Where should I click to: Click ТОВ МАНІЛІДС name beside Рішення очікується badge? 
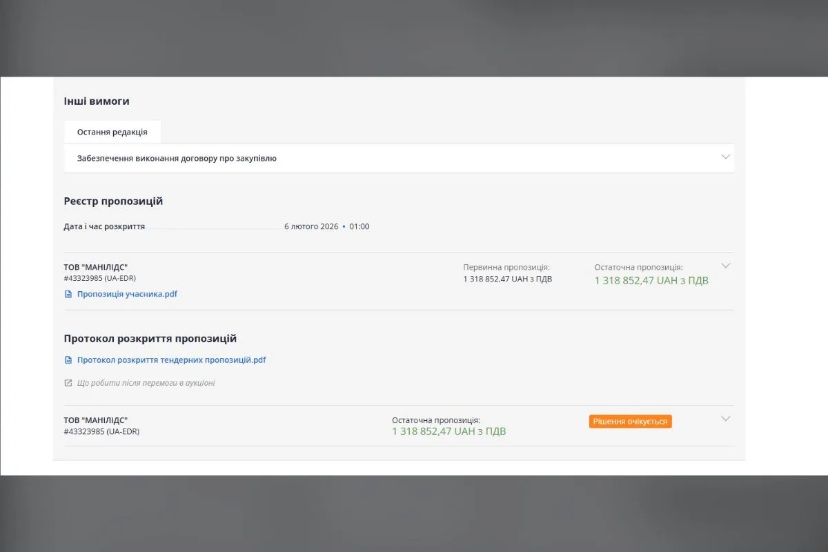pos(96,420)
